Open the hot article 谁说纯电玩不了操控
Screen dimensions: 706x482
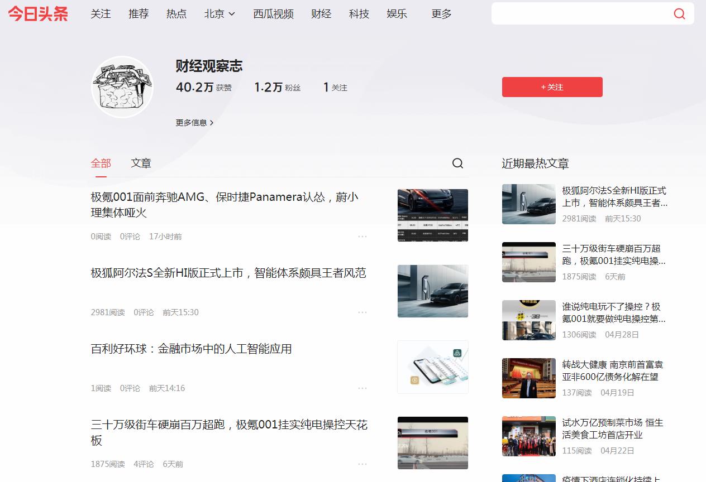pyautogui.click(x=614, y=313)
